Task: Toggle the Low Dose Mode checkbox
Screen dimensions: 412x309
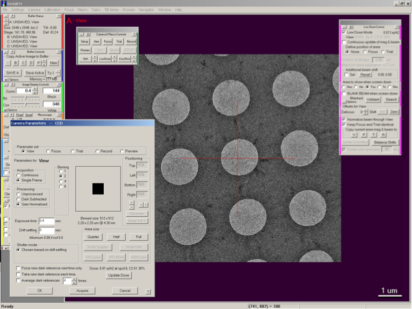Action: [344, 31]
